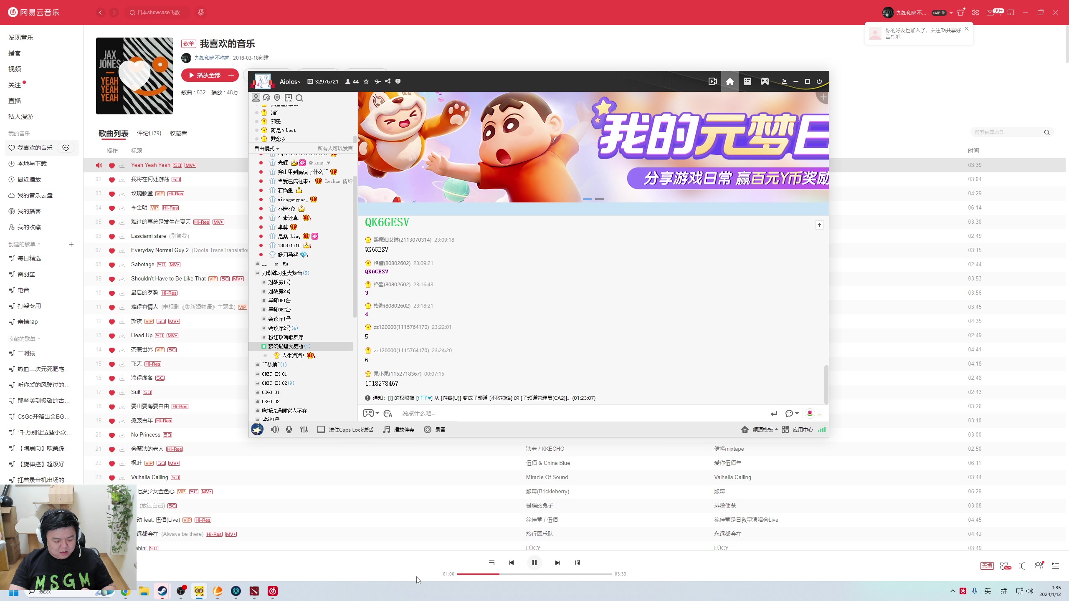Viewport: 1069px width, 601px height.
Task: Toggle YY microphone icon
Action: pyautogui.click(x=289, y=429)
